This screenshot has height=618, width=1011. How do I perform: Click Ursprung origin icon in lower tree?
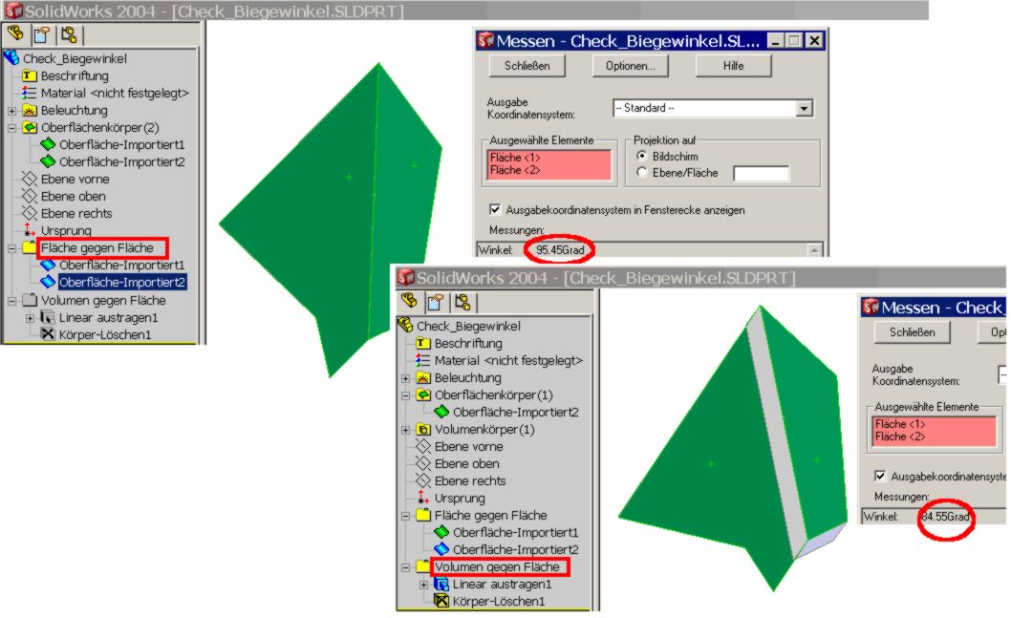click(x=423, y=498)
